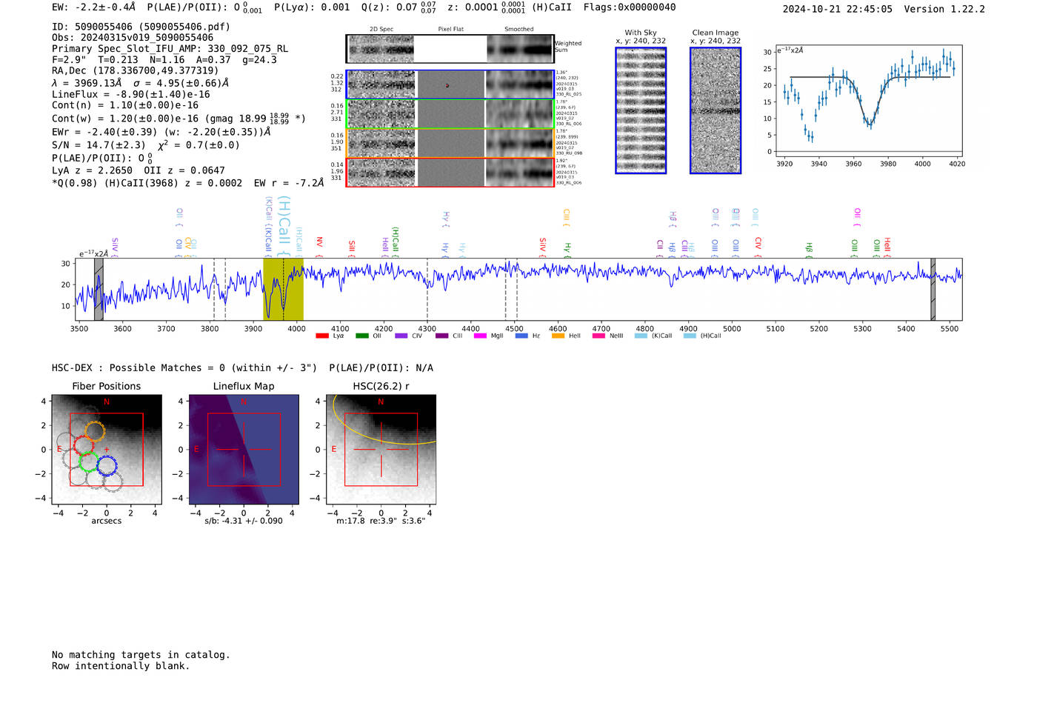Click the Obs: 20240315v019_5090055406 line

click(133, 38)
